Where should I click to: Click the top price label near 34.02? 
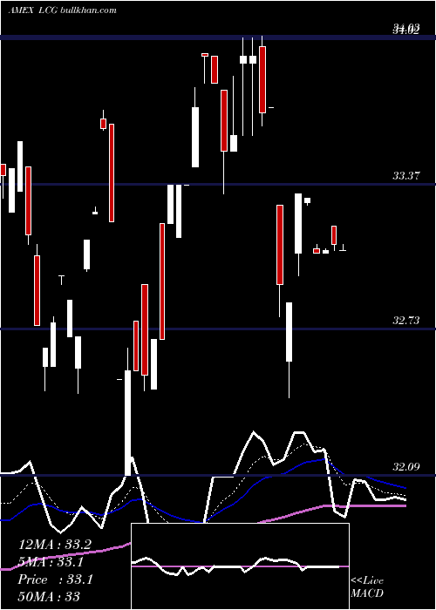(406, 29)
